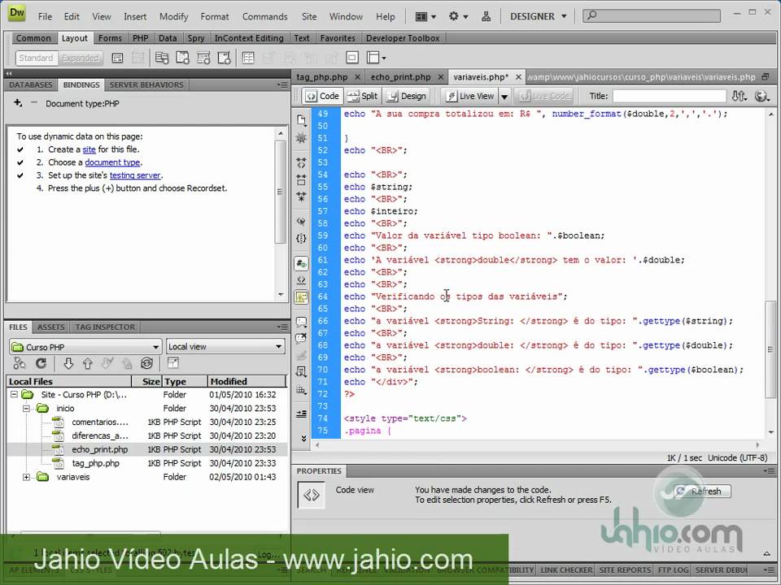
Task: Click the Collapse Selection icon
Action: click(x=301, y=180)
